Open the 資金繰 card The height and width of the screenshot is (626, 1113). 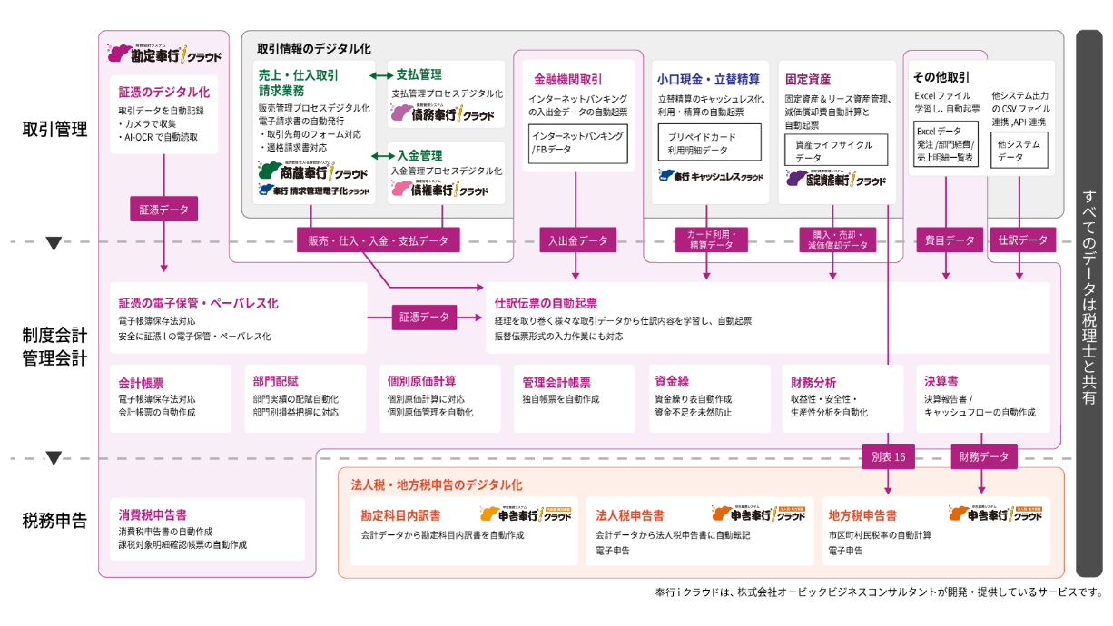pos(708,397)
